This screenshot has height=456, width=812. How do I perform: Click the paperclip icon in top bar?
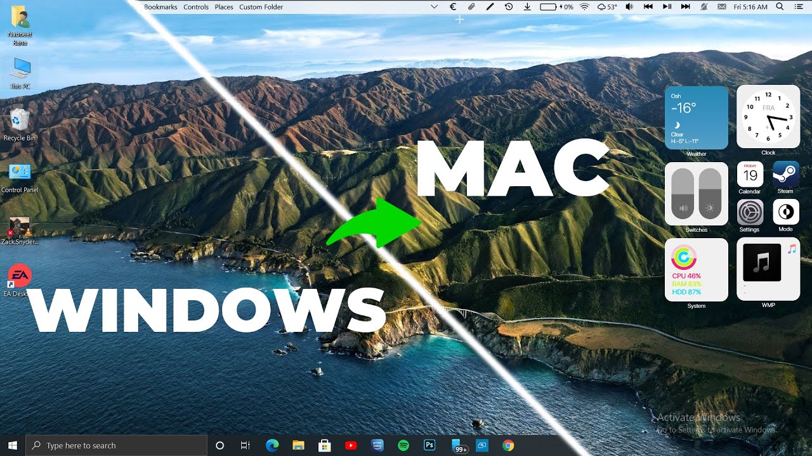point(471,7)
